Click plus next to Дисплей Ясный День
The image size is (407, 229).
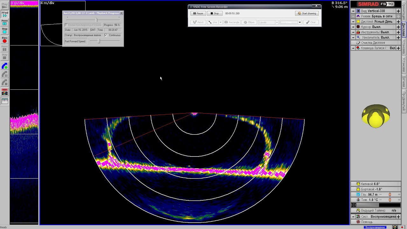pos(398,22)
